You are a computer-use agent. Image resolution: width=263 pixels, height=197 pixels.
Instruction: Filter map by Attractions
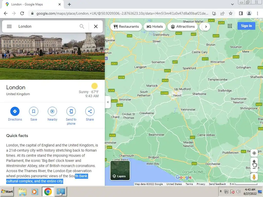(x=183, y=27)
